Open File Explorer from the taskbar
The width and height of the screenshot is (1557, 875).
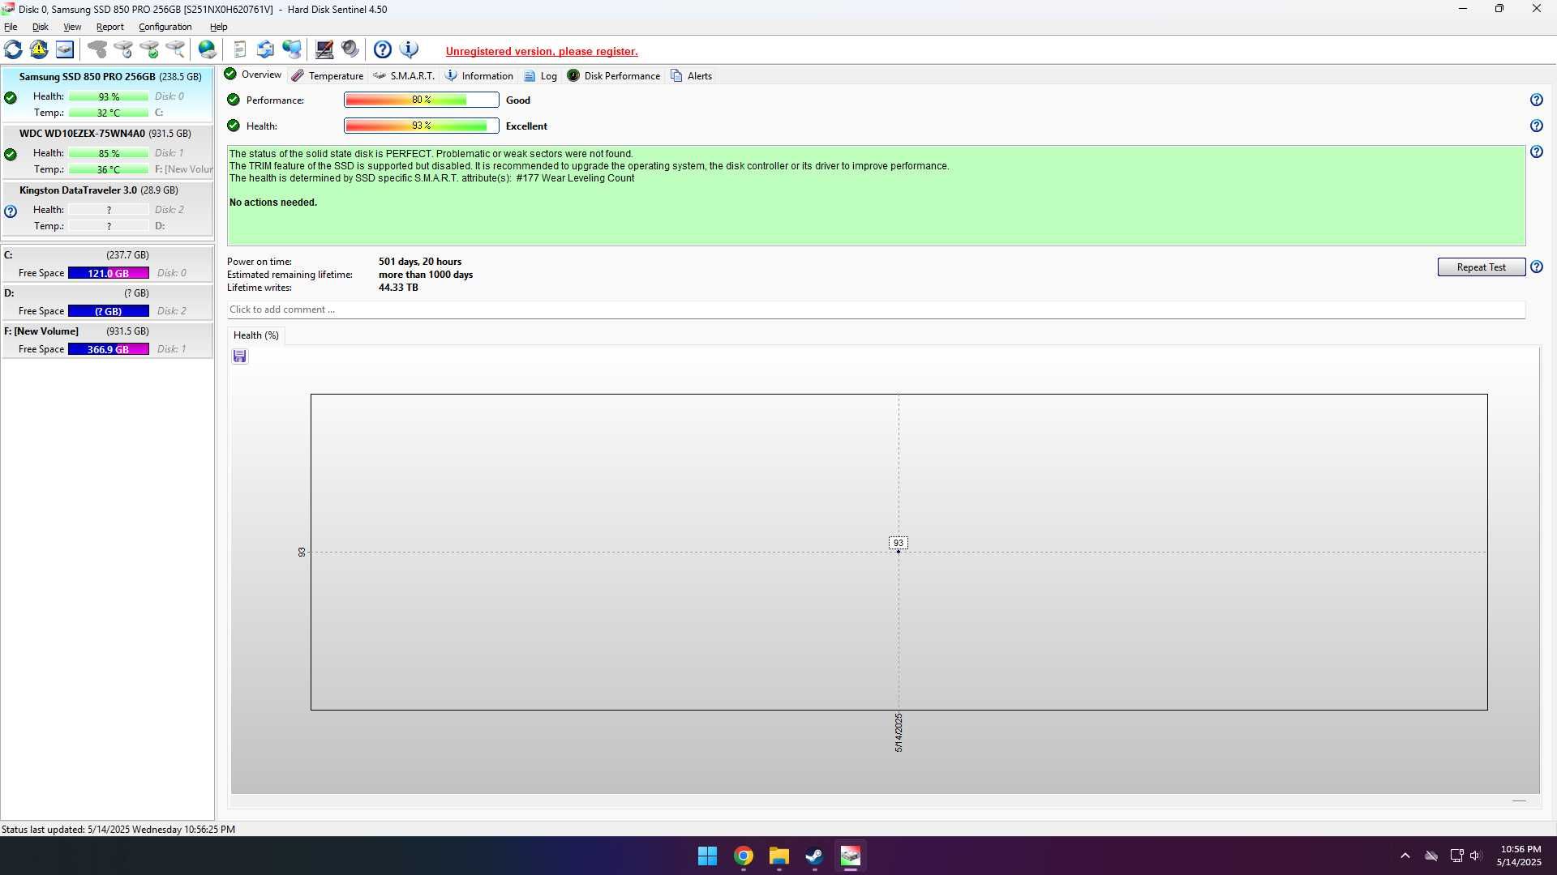(779, 856)
